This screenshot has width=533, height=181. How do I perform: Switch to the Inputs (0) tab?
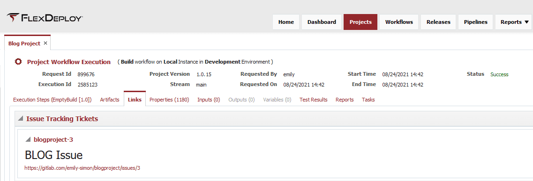coord(209,100)
